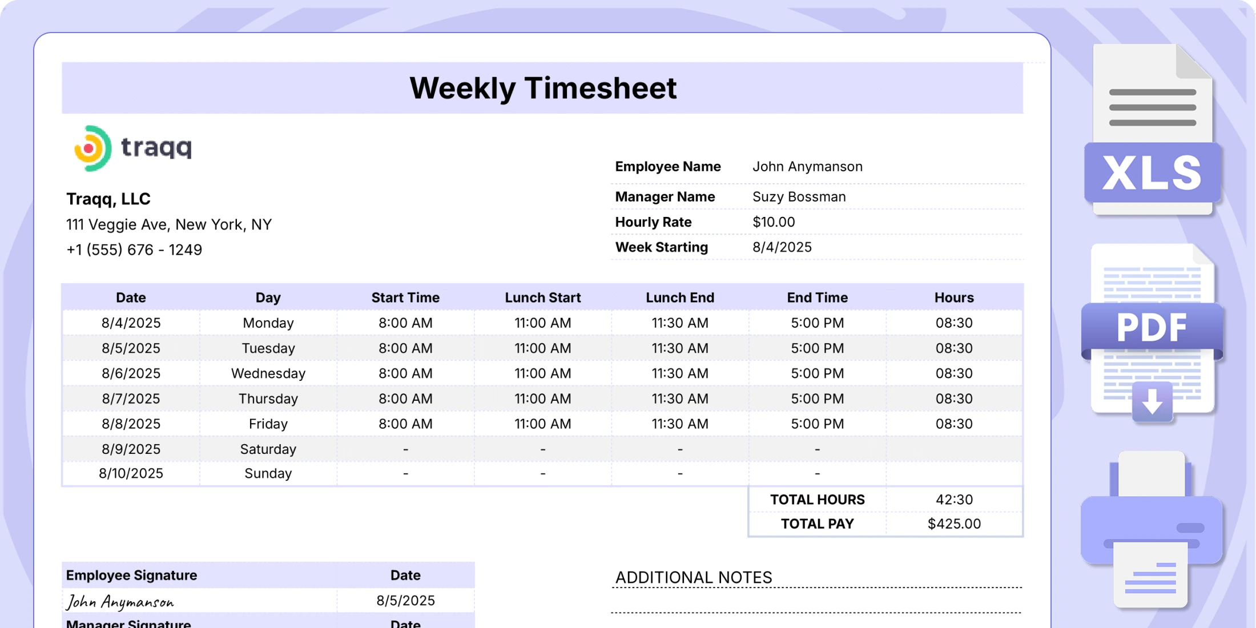Click the second Additional Notes writing line
This screenshot has width=1256, height=628.
coord(816,613)
